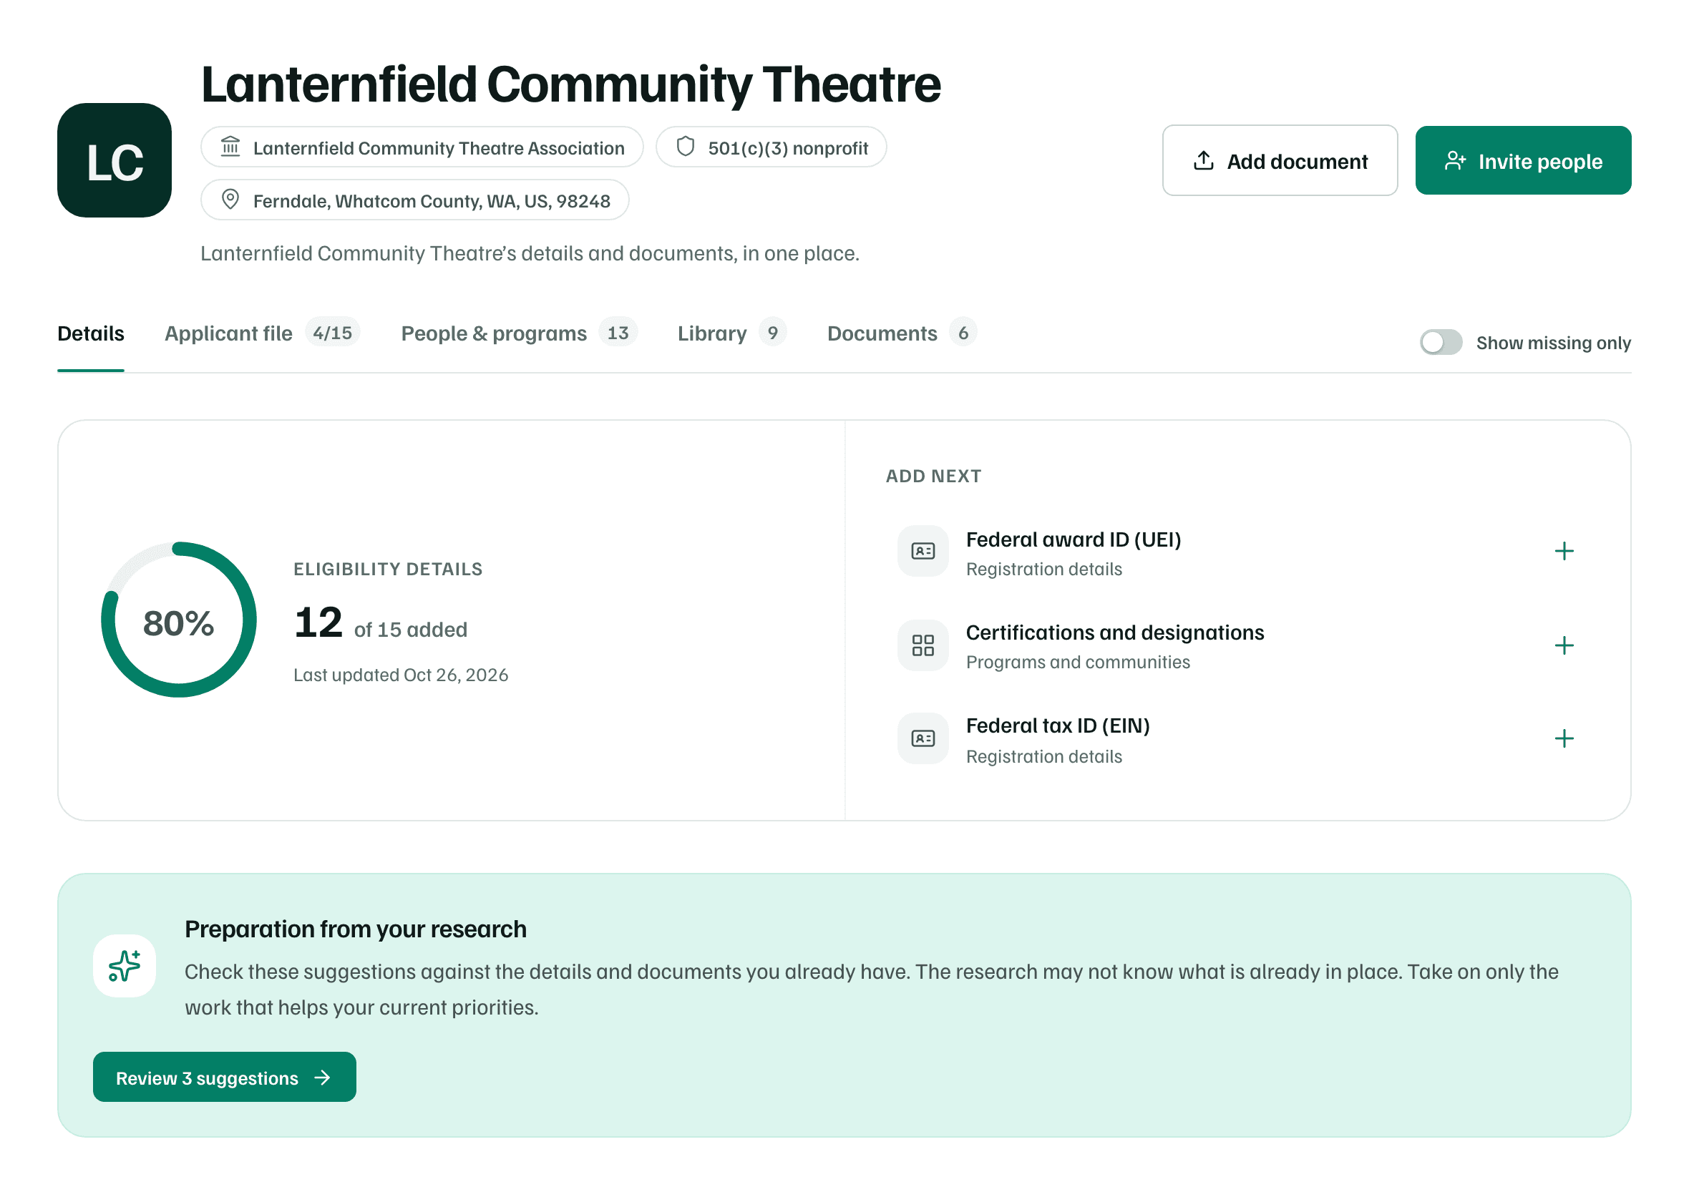Click the 6 count badge on Documents
1689x1182 pixels.
tap(963, 333)
